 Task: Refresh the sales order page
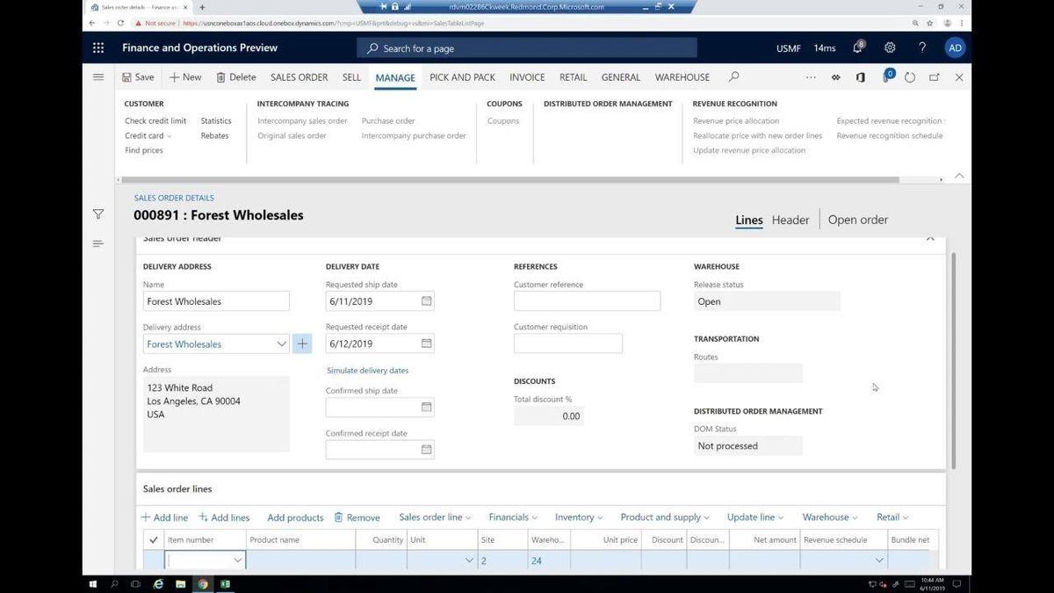point(910,77)
